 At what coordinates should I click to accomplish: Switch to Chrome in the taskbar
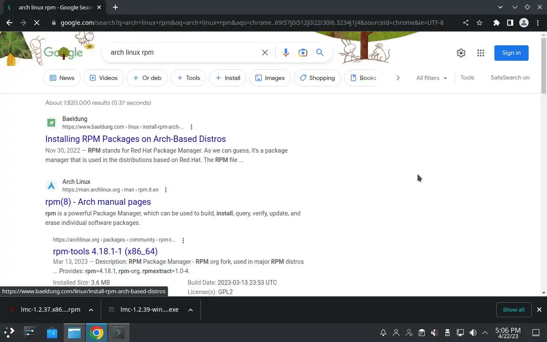click(97, 333)
